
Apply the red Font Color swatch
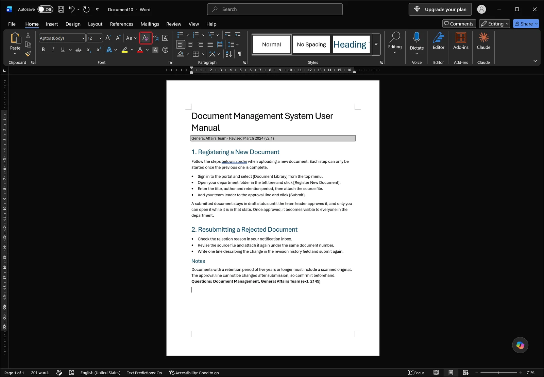pyautogui.click(x=140, y=50)
